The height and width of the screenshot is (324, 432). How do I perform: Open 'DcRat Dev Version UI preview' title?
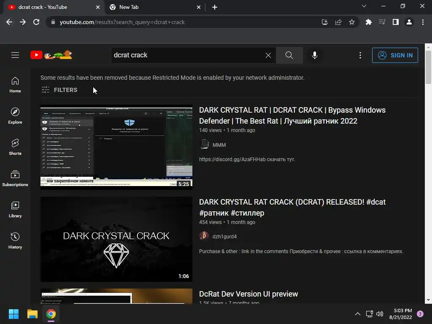pos(248,294)
